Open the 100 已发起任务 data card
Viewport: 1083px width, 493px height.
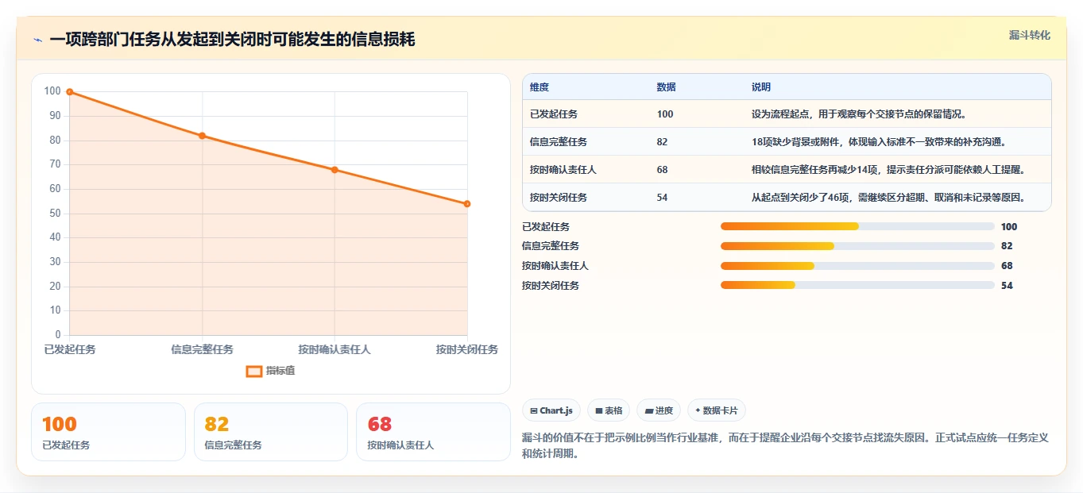pyautogui.click(x=108, y=432)
